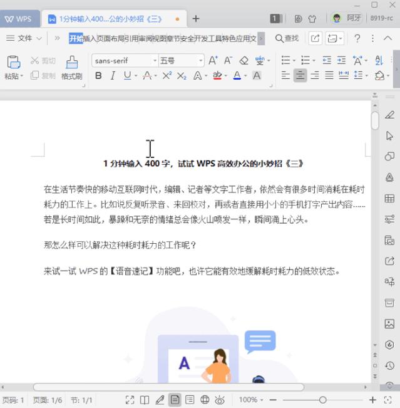Toggle eye protection mode in status bar
Viewport: 400px width, 408px height.
[220, 400]
